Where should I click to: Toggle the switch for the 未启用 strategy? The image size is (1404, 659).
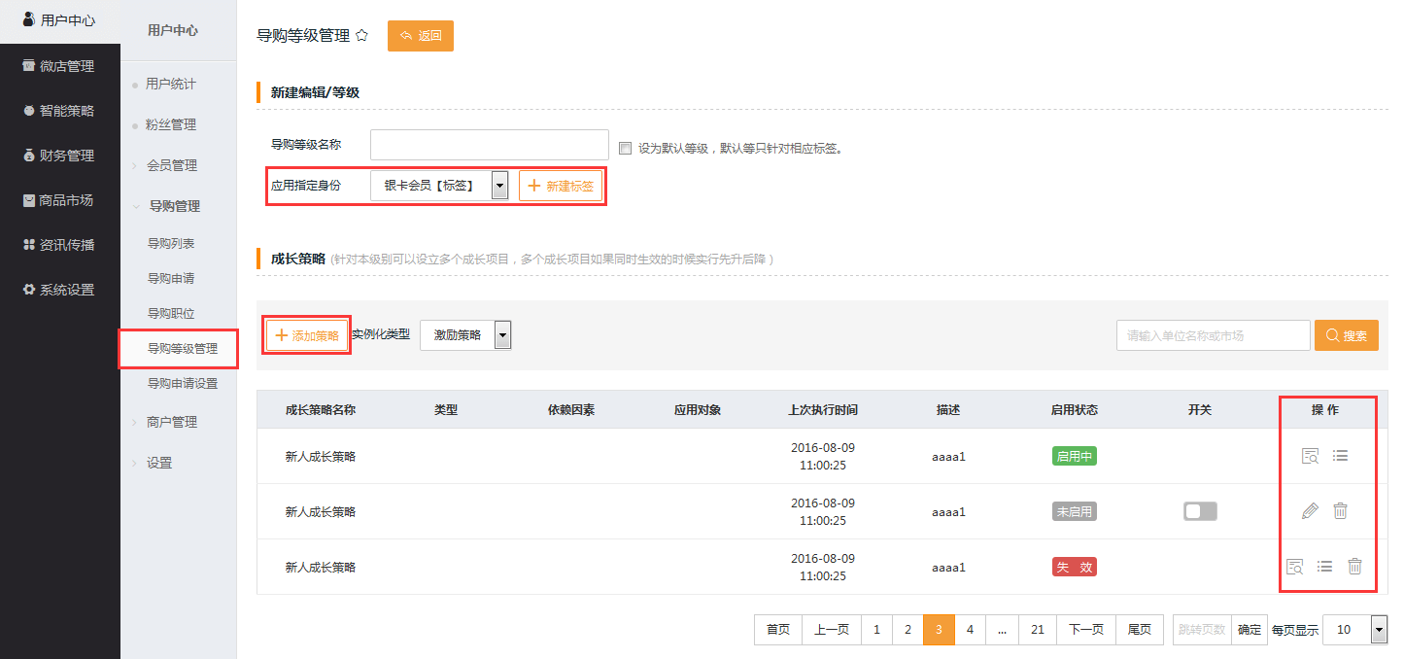(1200, 511)
